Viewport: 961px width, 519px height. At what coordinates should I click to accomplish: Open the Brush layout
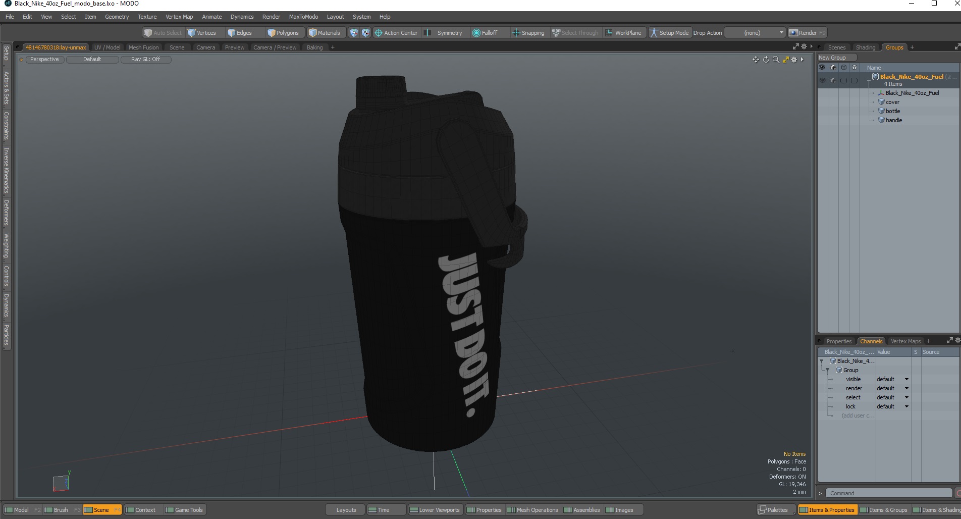point(61,510)
